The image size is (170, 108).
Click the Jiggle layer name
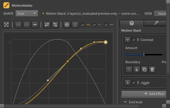[145, 83]
